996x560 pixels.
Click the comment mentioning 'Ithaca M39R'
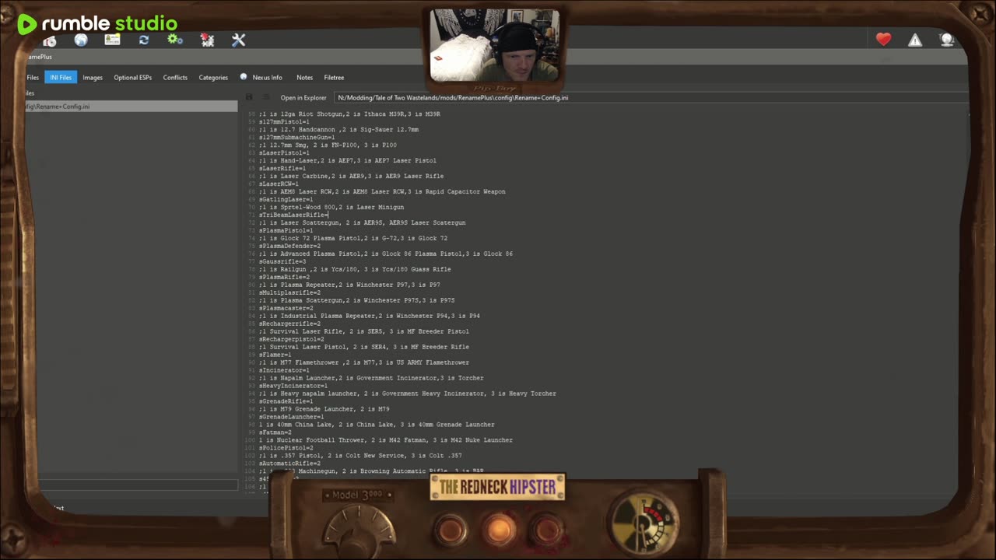[349, 114]
